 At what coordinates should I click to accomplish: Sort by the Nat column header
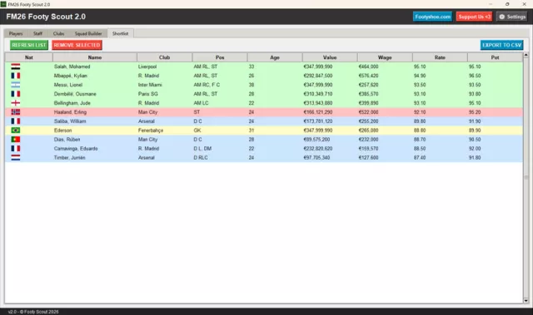29,57
